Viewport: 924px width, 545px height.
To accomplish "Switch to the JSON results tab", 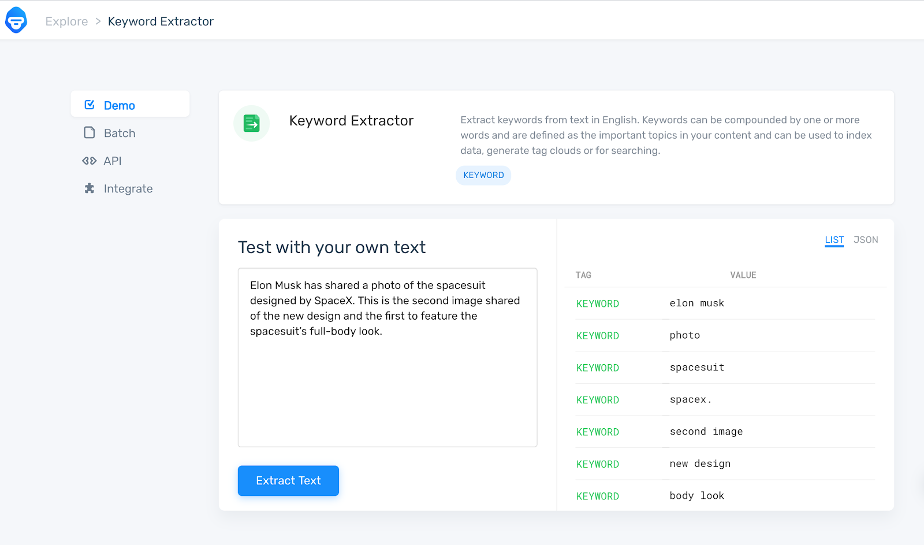I will [x=866, y=240].
